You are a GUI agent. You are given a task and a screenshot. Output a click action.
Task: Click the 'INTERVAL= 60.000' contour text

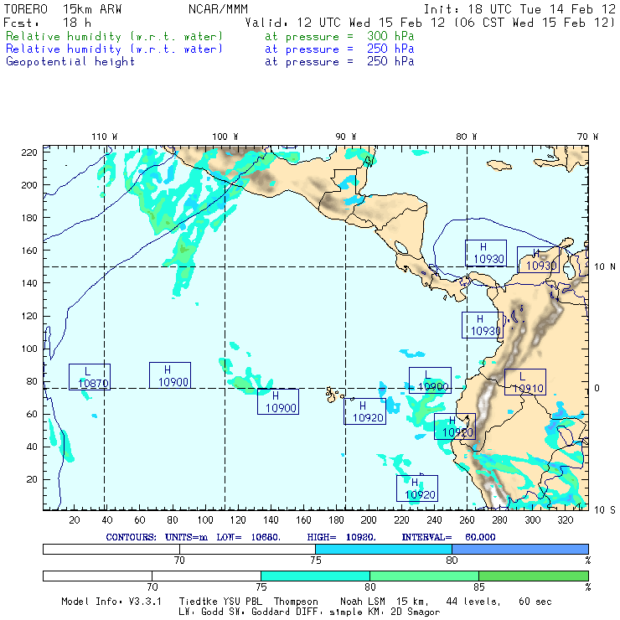[448, 537]
